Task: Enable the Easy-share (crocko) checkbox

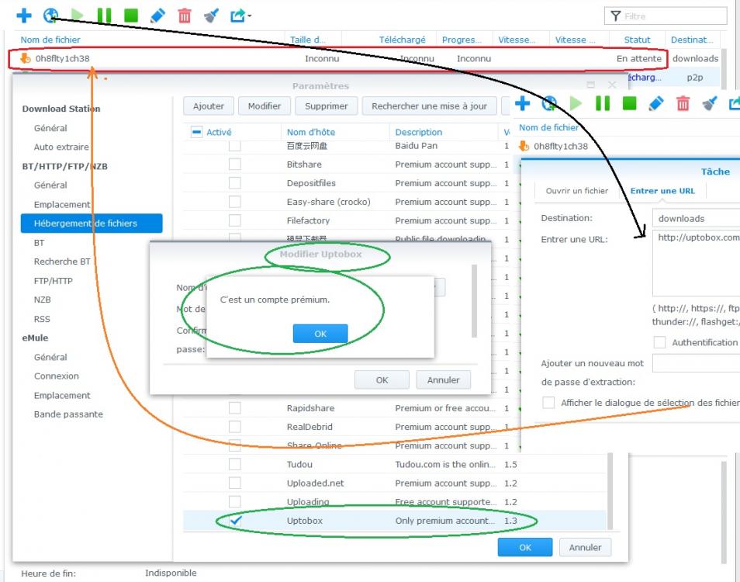Action: pyautogui.click(x=234, y=202)
